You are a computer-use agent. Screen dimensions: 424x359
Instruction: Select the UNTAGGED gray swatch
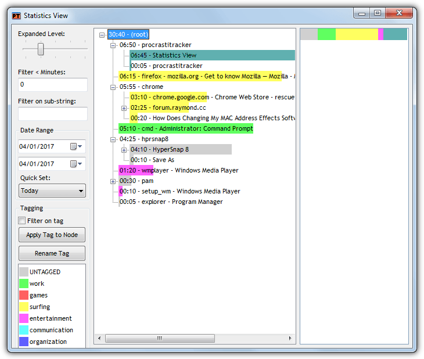click(24, 272)
